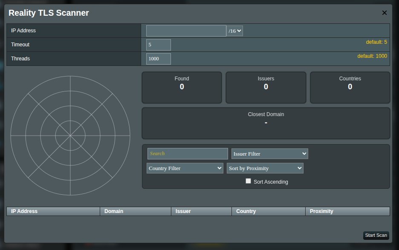Enable the Sort Ascending checkbox
Image resolution: width=399 pixels, height=250 pixels.
click(248, 181)
